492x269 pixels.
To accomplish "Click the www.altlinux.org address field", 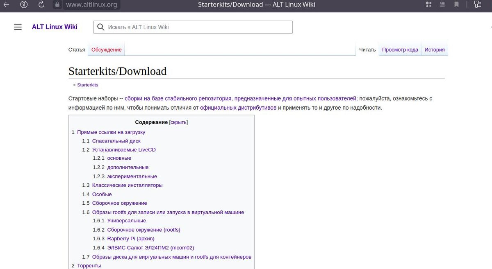I will coord(91,5).
